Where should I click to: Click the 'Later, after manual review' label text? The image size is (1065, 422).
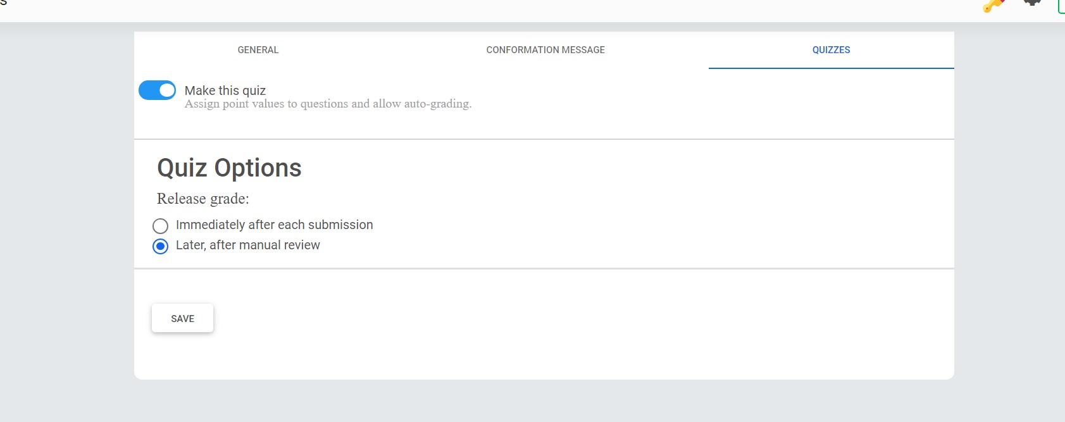(247, 245)
